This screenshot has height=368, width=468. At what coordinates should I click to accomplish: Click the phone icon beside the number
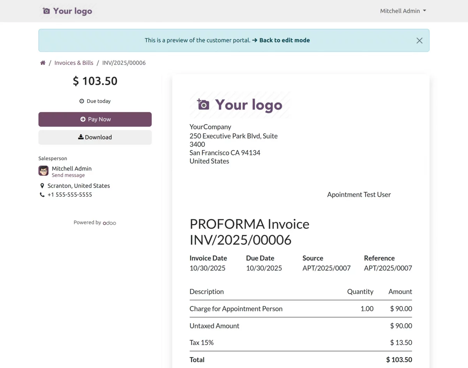[x=42, y=194]
